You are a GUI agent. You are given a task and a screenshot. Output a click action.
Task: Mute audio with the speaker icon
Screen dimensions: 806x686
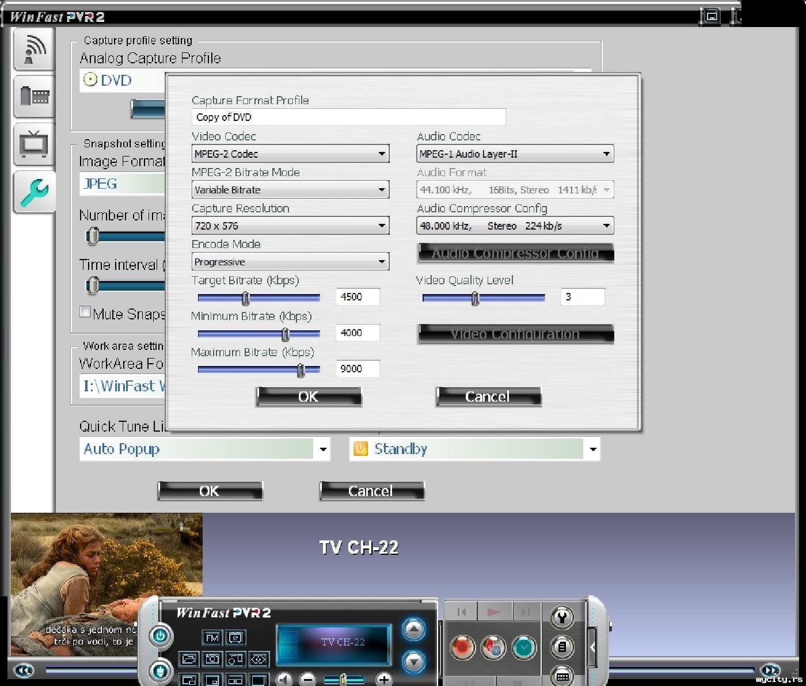tap(284, 680)
